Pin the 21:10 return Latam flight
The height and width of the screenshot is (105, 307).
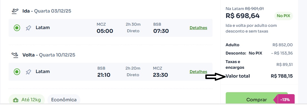(28, 72)
